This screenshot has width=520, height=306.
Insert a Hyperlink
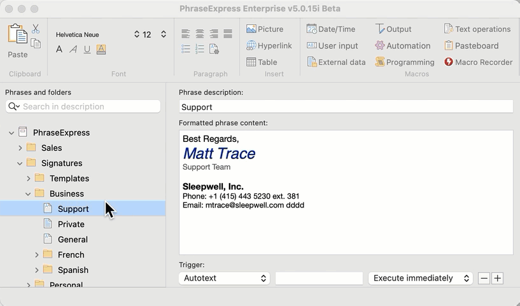point(269,46)
